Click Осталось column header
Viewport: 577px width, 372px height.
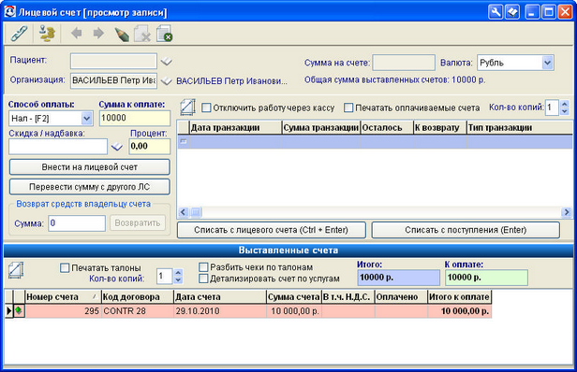(387, 127)
